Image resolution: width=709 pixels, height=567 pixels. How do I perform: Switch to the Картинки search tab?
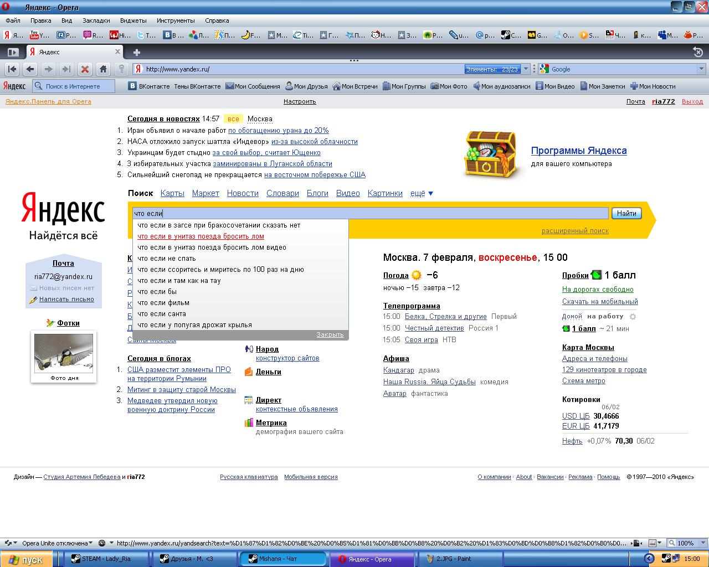click(x=385, y=193)
